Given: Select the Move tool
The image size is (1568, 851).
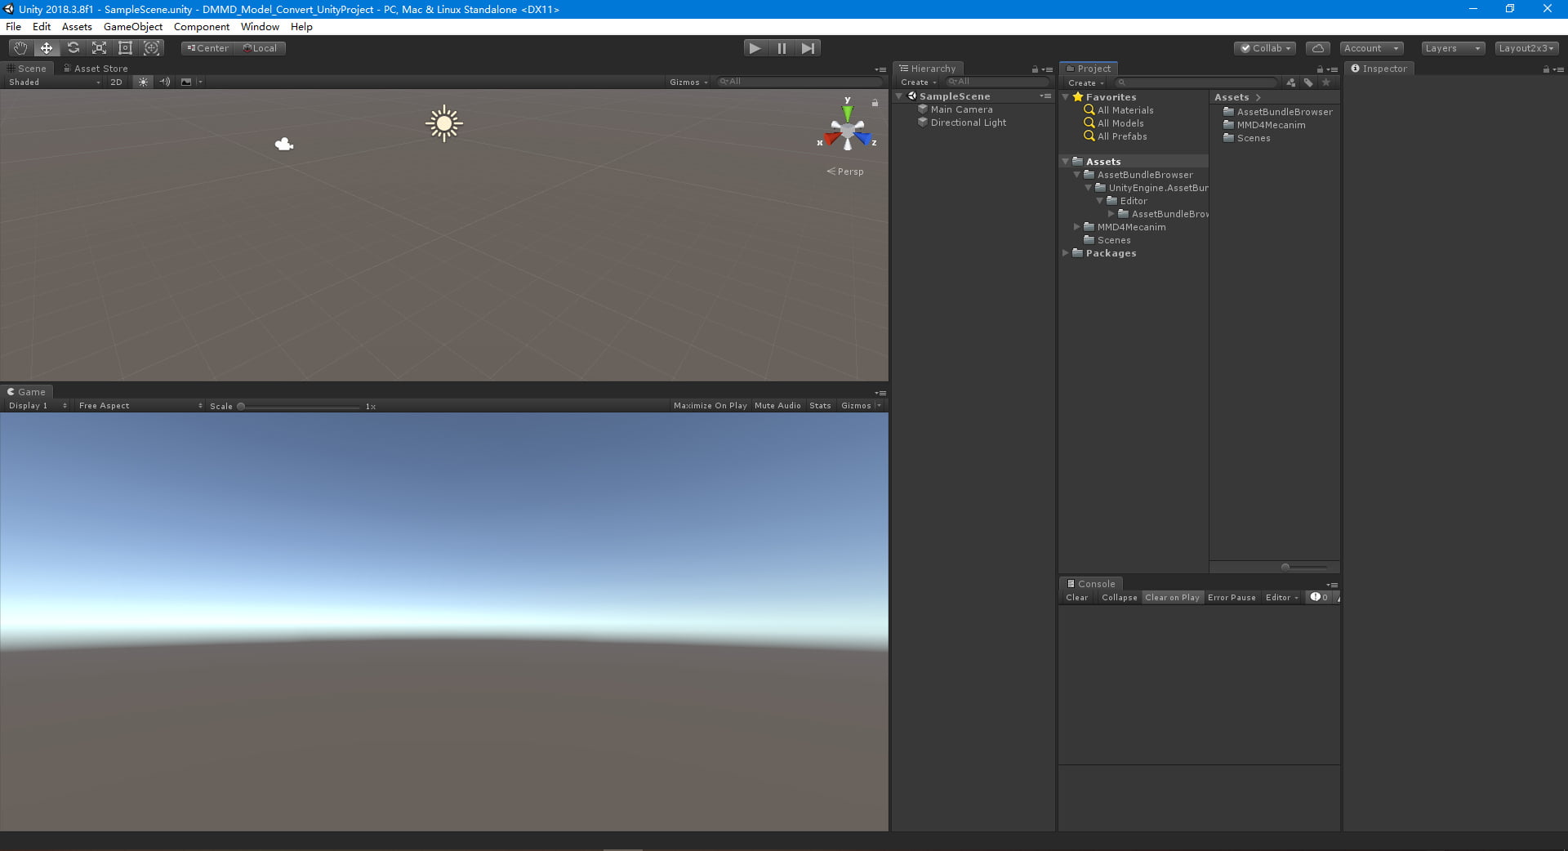Looking at the screenshot, I should click(x=46, y=47).
